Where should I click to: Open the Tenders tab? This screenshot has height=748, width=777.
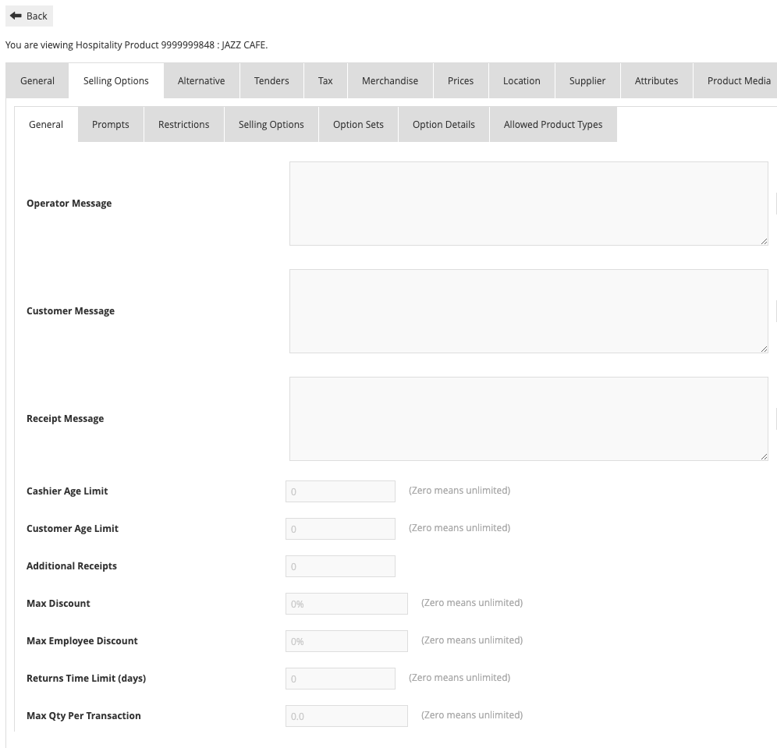(271, 81)
